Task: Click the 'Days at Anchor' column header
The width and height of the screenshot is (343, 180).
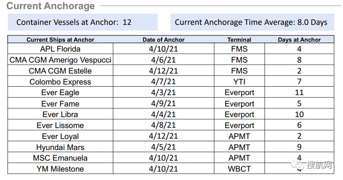Action: pyautogui.click(x=299, y=39)
